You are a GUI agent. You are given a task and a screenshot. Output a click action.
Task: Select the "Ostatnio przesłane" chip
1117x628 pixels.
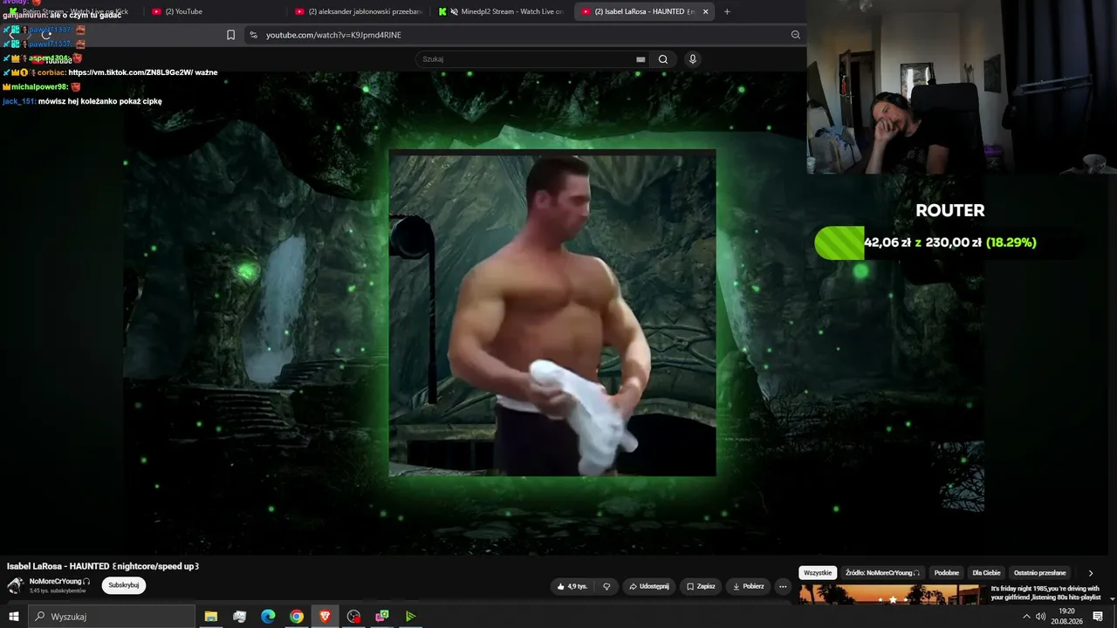point(1040,573)
